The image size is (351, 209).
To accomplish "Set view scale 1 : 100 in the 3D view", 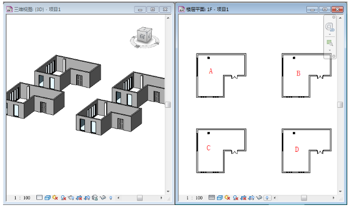I will click(x=22, y=198).
